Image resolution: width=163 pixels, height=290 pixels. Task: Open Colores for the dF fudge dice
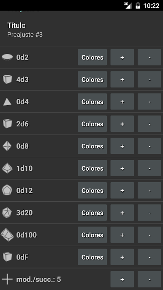(x=92, y=257)
